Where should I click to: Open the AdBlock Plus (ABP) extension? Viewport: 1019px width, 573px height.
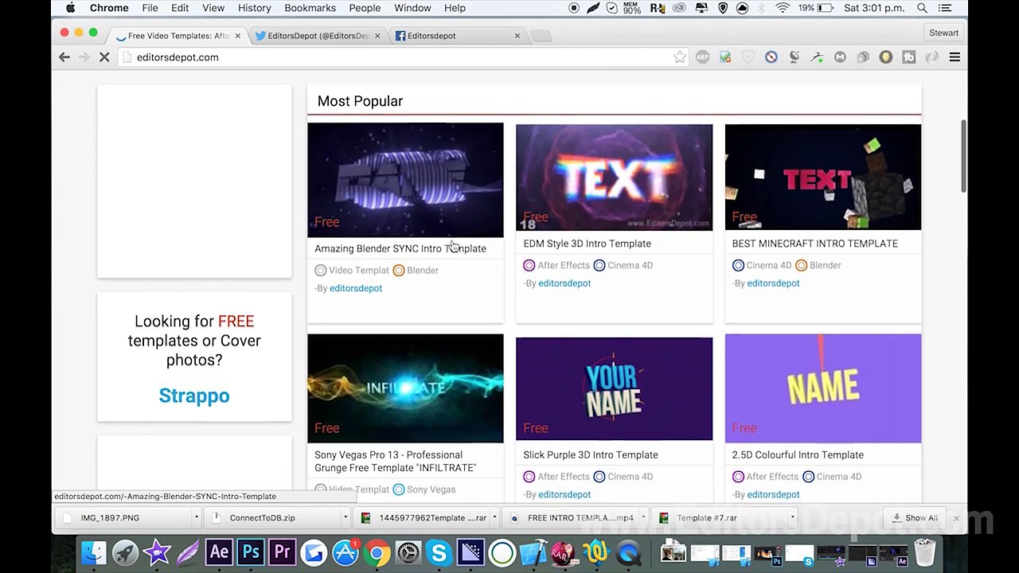[x=702, y=57]
